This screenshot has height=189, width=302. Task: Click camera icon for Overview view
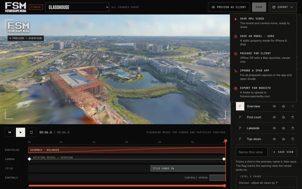pos(283,106)
